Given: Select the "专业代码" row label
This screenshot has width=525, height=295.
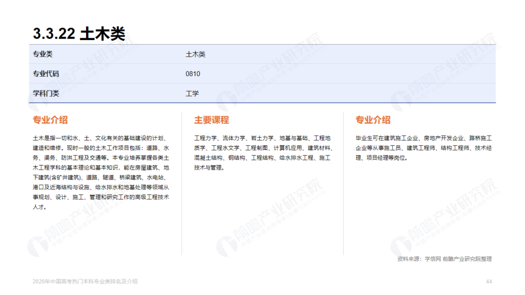Looking at the screenshot, I should coord(46,74).
